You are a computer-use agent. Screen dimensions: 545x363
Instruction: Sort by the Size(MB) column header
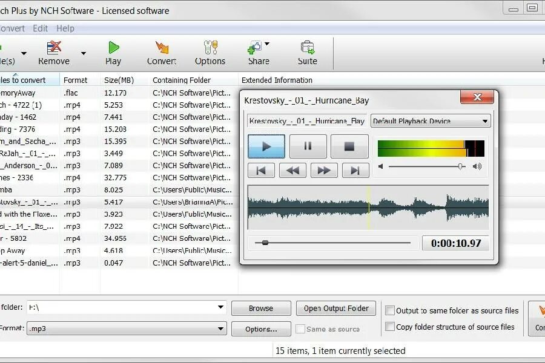tap(124, 80)
